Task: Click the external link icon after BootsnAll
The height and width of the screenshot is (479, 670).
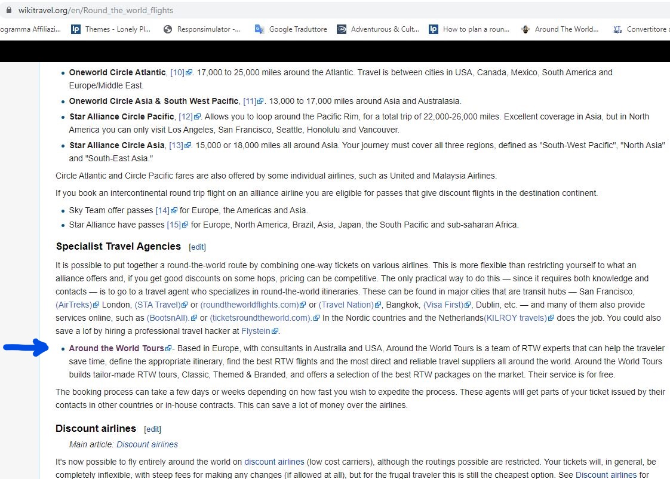Action: 195,318
